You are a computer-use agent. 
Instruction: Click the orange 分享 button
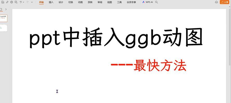(225, 2)
